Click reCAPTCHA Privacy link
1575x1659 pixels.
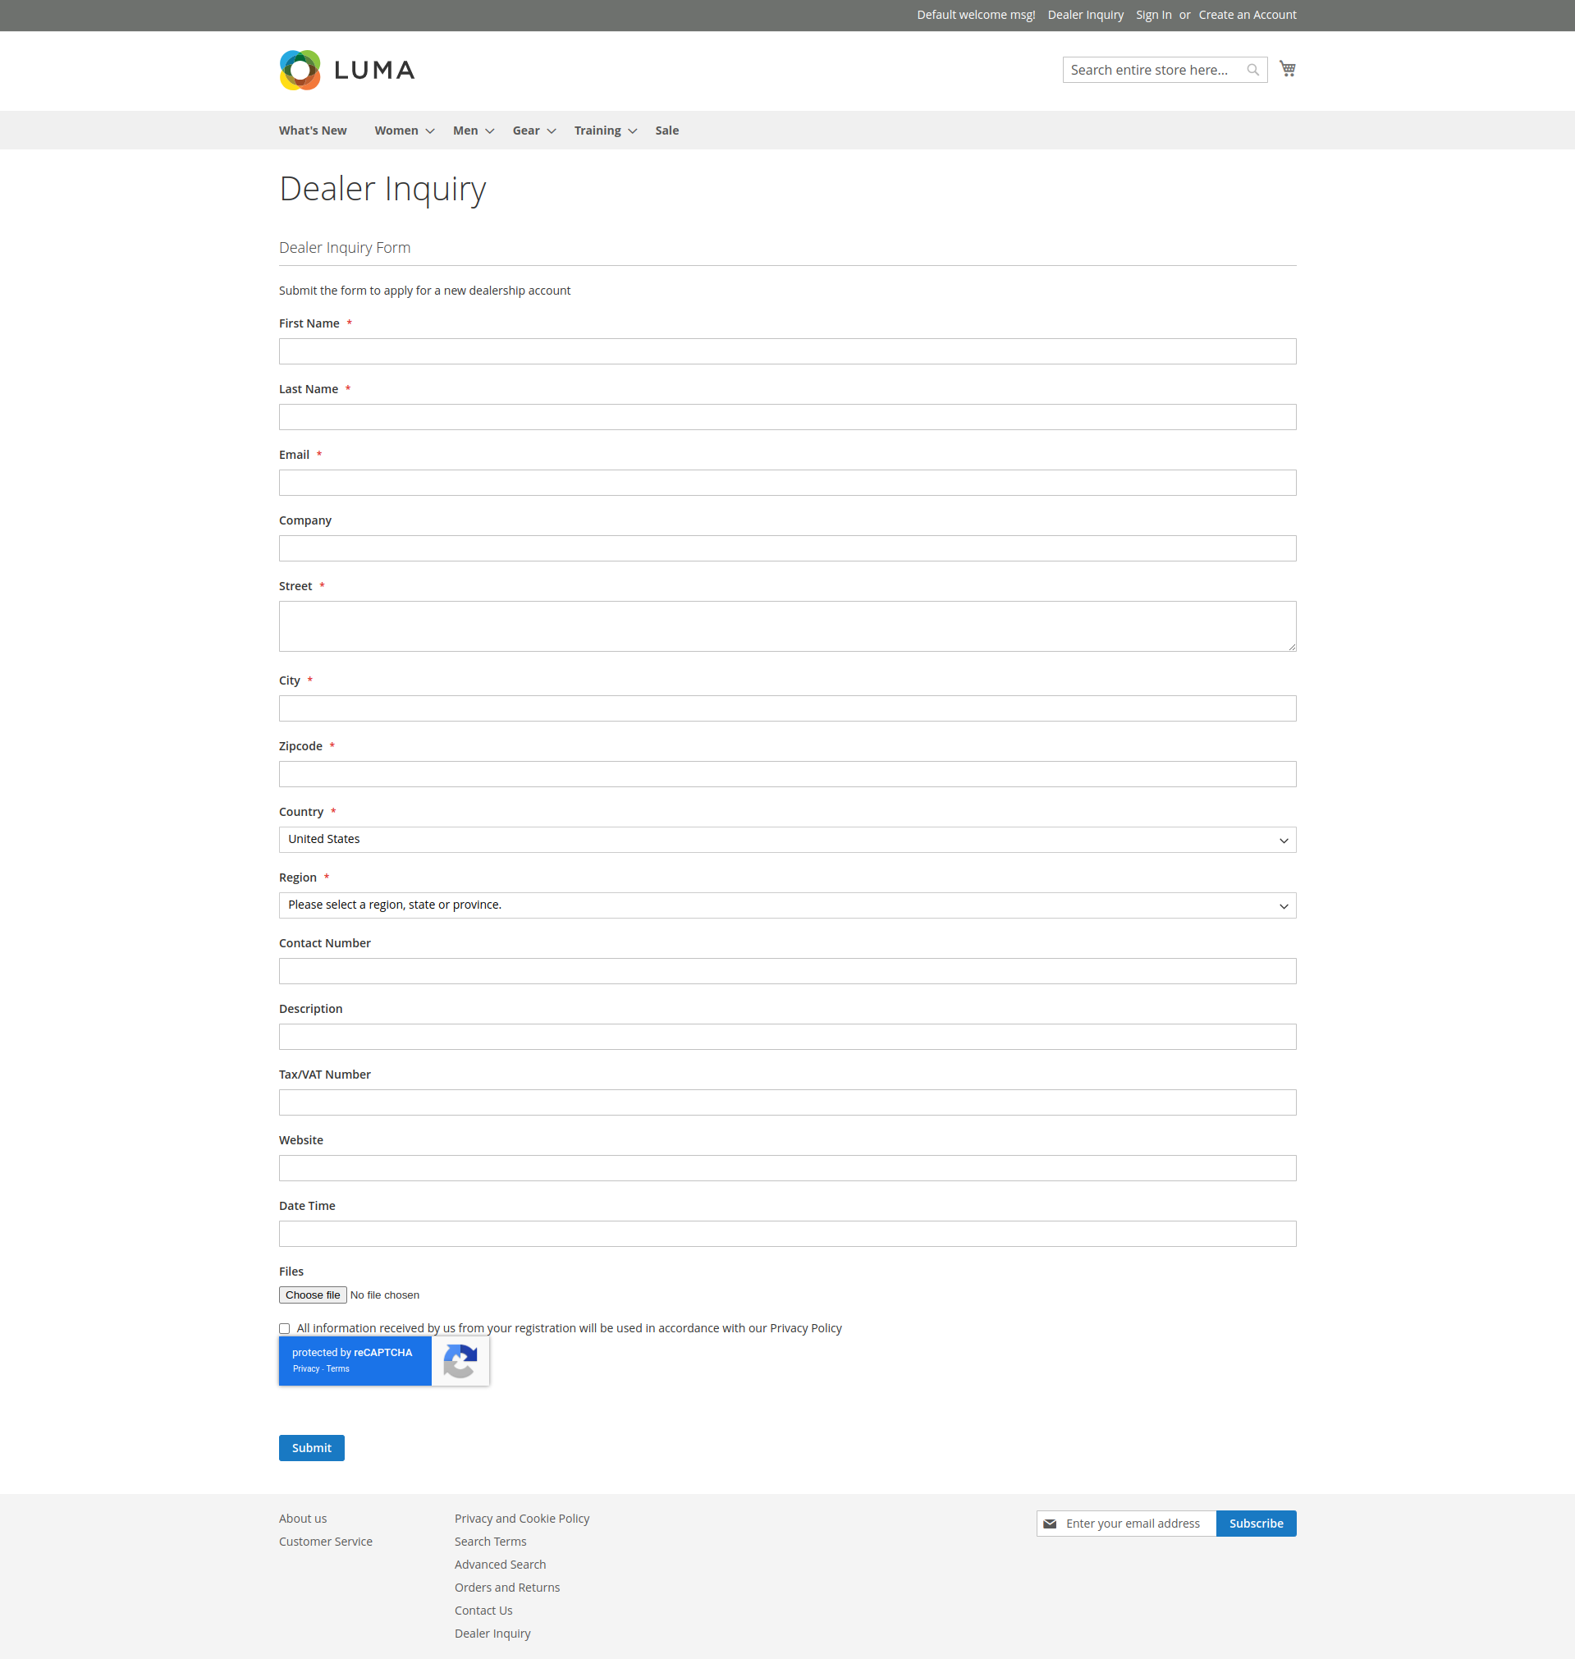click(x=305, y=1368)
